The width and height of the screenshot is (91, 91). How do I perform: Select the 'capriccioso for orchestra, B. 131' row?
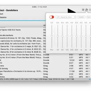[x=23, y=41]
